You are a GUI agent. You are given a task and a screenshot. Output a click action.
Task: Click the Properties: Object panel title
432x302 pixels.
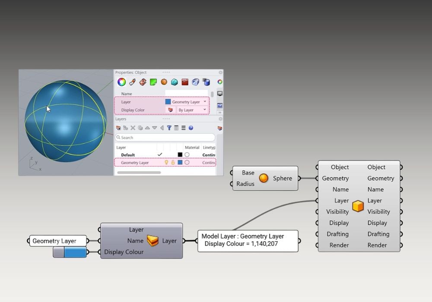pos(130,72)
